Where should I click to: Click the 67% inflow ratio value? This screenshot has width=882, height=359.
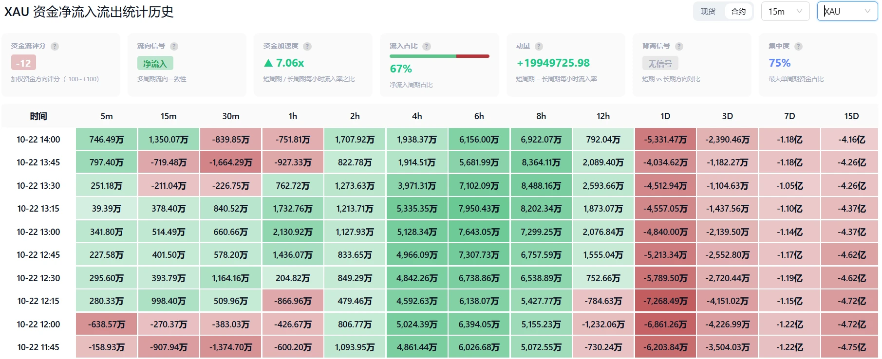[401, 69]
